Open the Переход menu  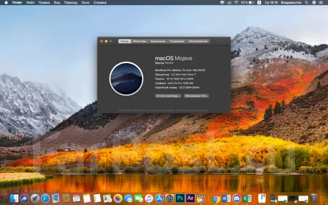(71, 3)
